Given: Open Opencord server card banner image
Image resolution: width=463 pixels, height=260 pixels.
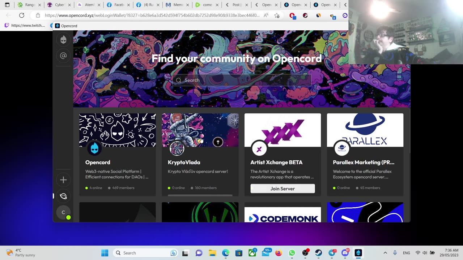Looking at the screenshot, I should click(x=118, y=130).
